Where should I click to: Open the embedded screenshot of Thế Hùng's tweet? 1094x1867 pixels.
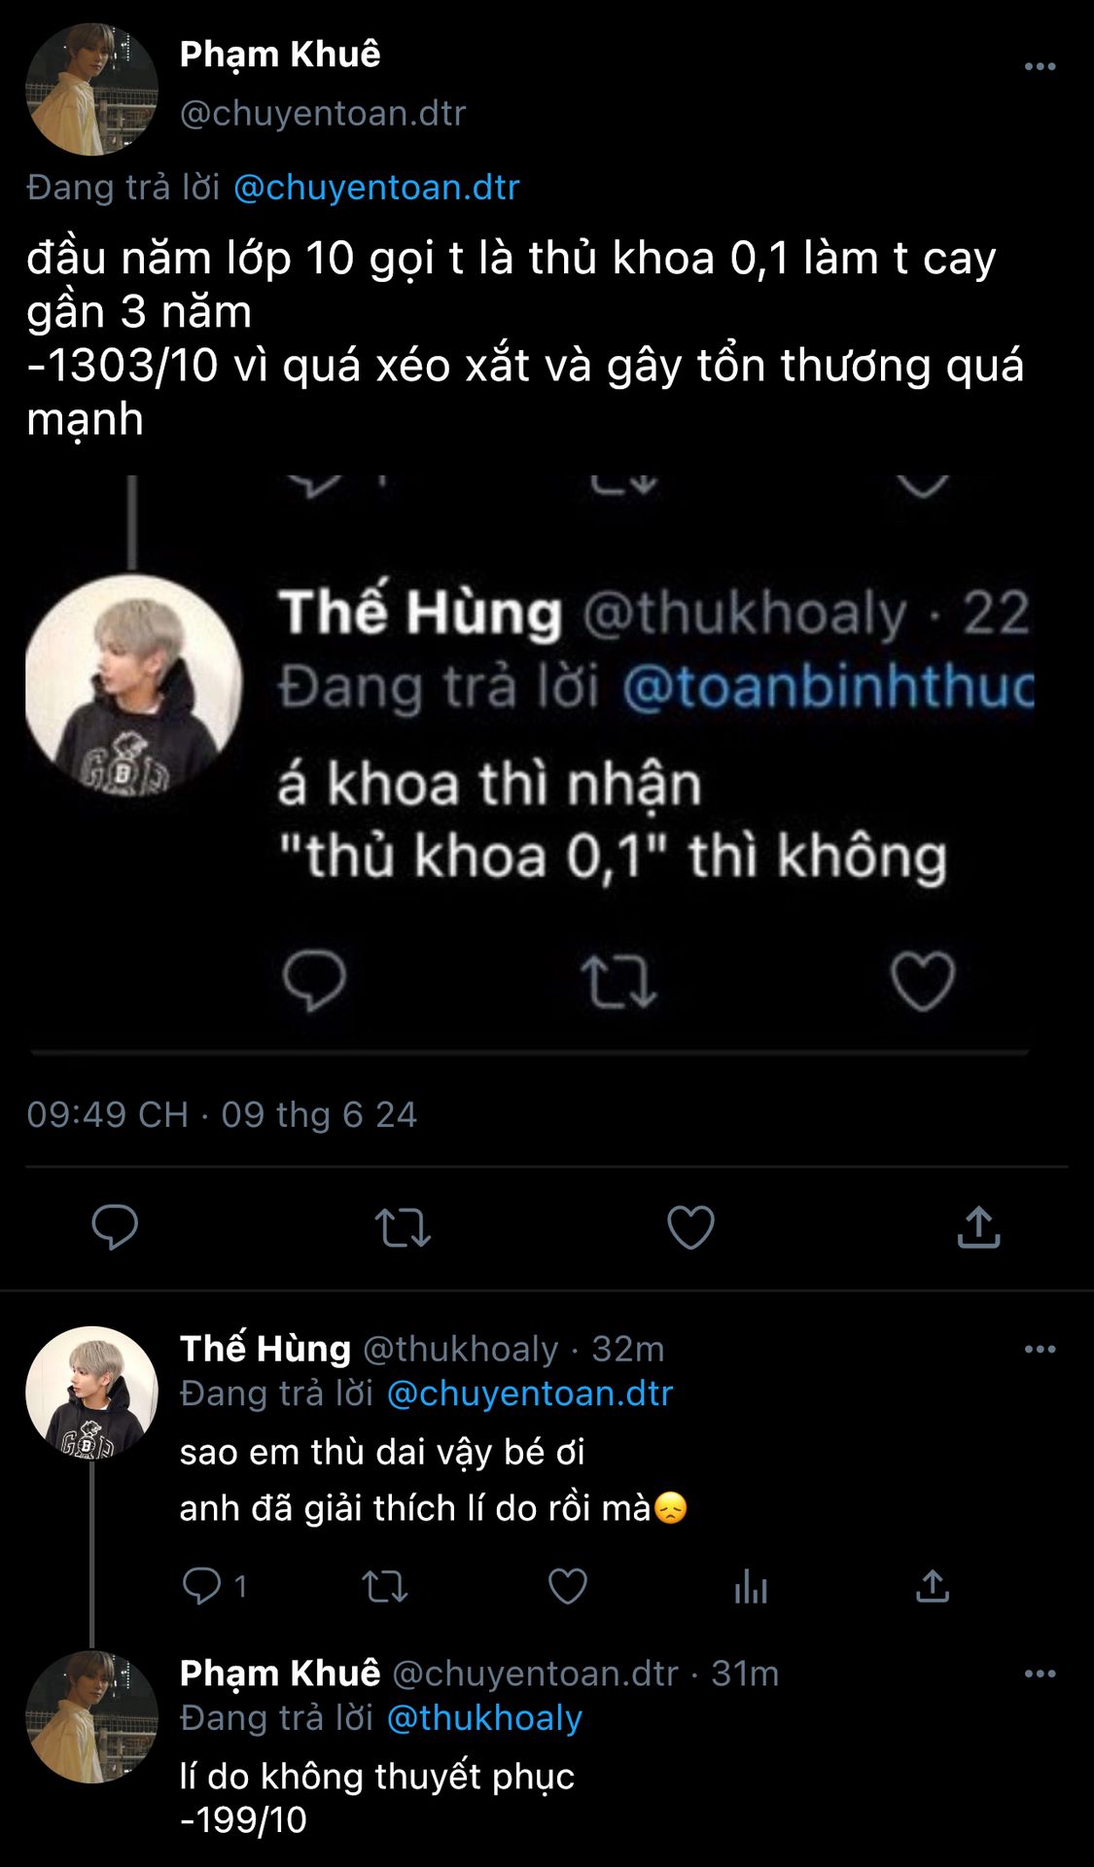pyautogui.click(x=530, y=765)
